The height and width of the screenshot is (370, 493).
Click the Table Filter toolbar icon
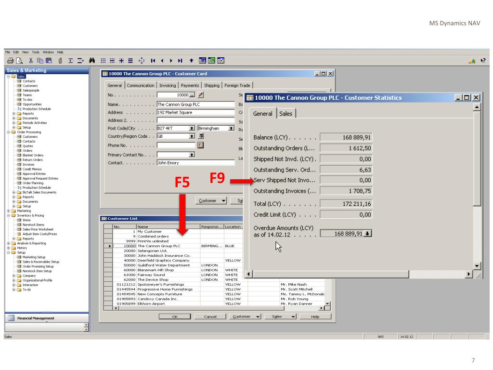112,61
